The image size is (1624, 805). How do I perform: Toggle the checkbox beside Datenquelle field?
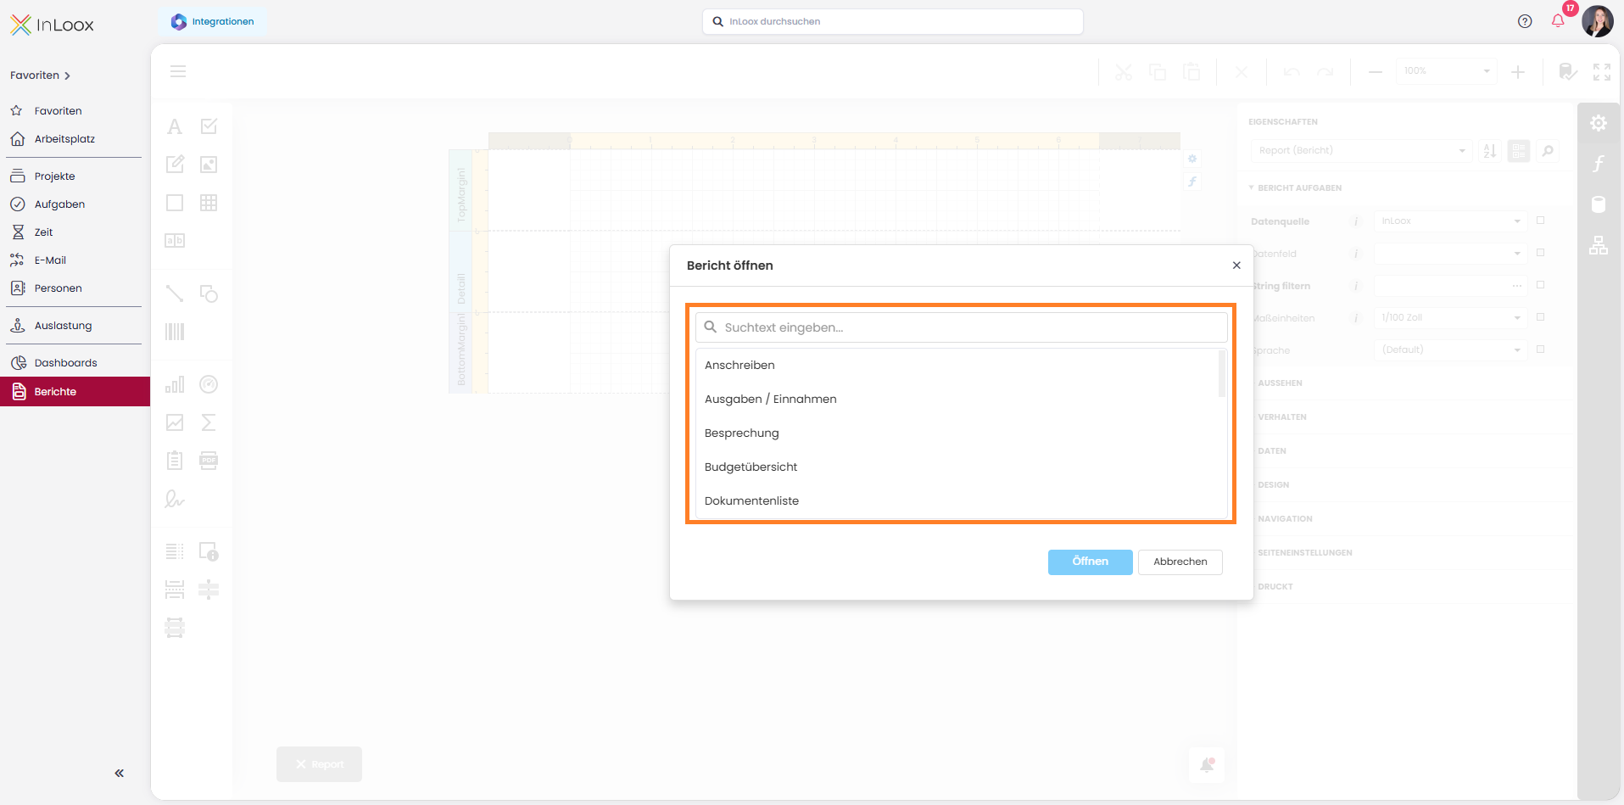(x=1541, y=221)
